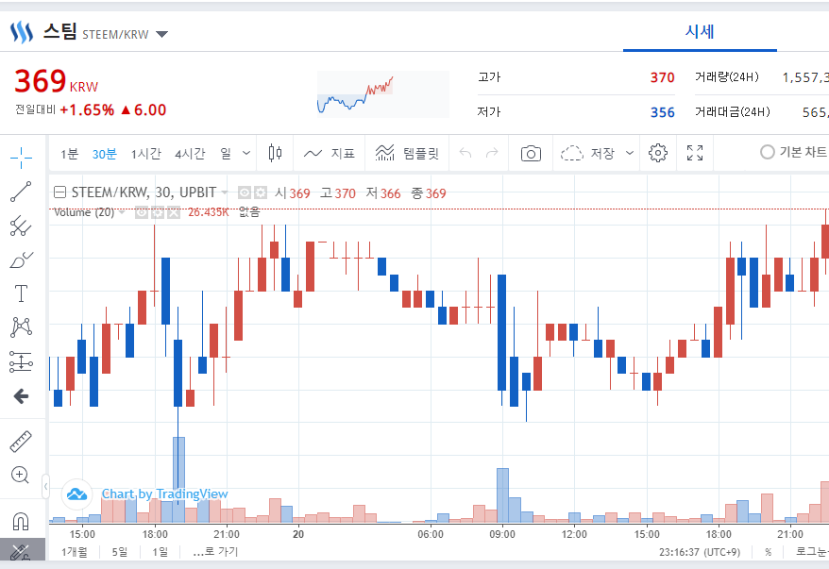829x569 pixels.
Task: Toggle the magnet snap mode
Action: point(21,522)
